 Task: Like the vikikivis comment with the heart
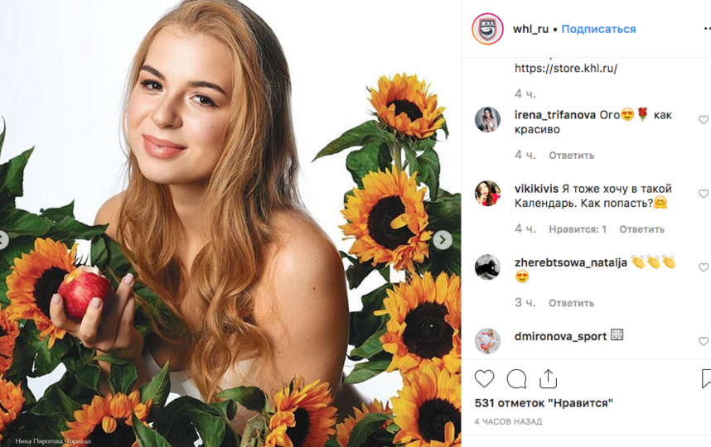tap(704, 194)
